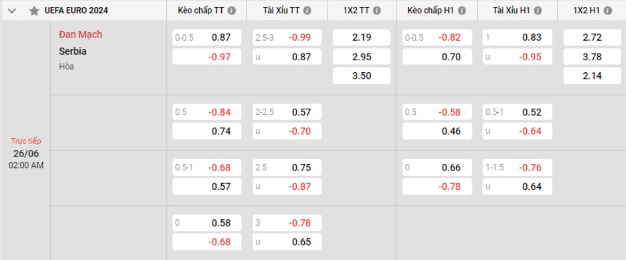Open the info icon beside 1X2 H1

coord(607,10)
